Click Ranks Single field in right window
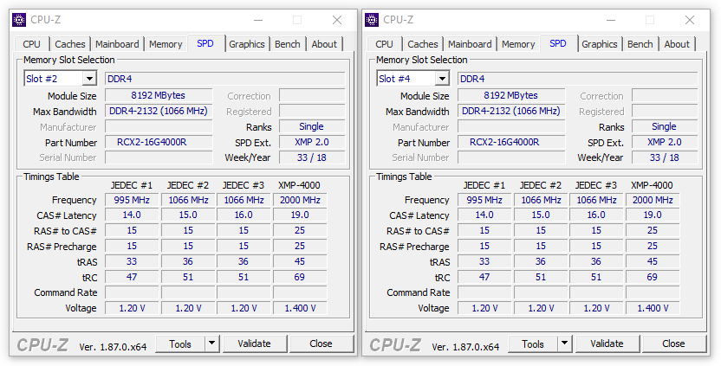 pyautogui.click(x=665, y=126)
